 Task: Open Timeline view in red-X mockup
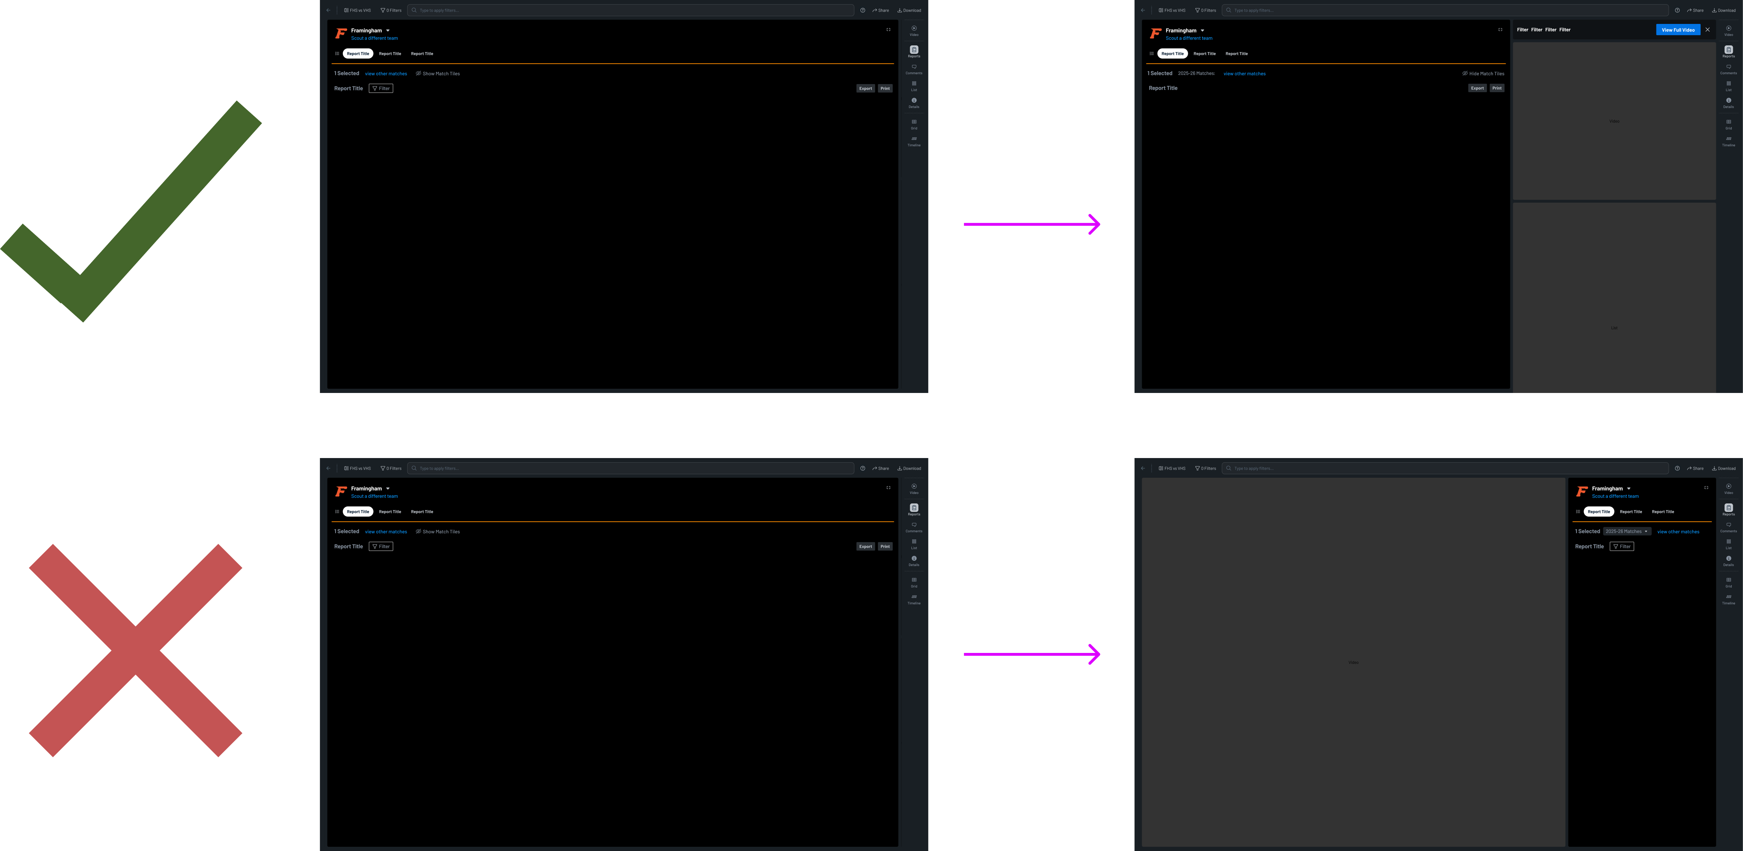coord(914,599)
